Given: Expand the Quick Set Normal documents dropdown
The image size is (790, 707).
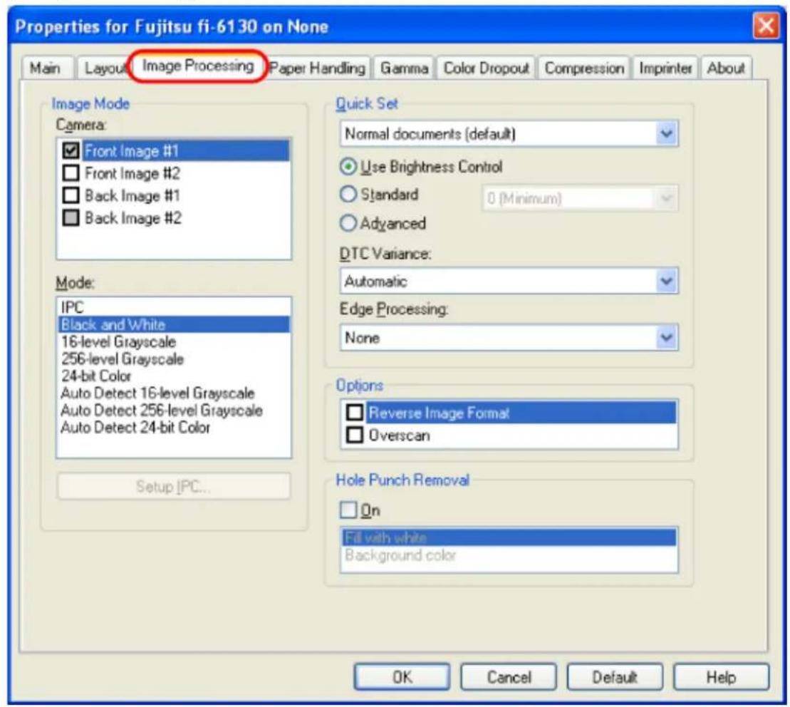Looking at the screenshot, I should tap(509, 134).
